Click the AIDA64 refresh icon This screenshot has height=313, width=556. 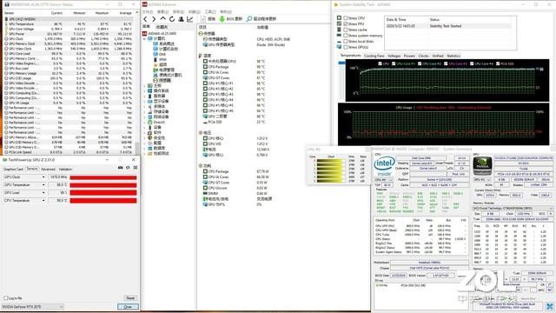[172, 19]
